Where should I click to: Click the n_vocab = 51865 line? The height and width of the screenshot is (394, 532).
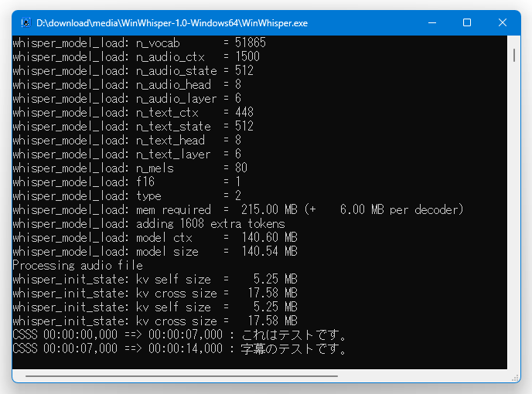[139, 43]
